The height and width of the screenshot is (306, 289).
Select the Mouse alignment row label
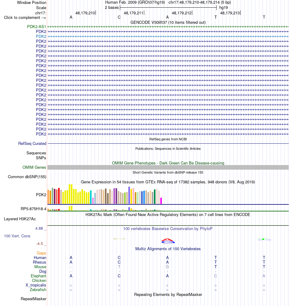click(40, 267)
